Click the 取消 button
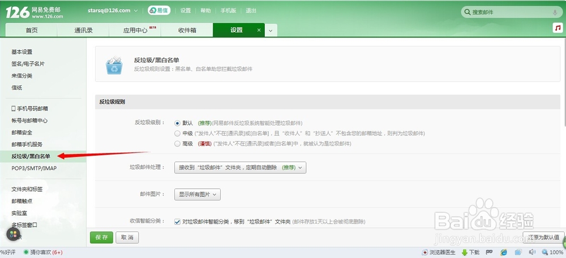The width and height of the screenshot is (566, 258). [127, 238]
